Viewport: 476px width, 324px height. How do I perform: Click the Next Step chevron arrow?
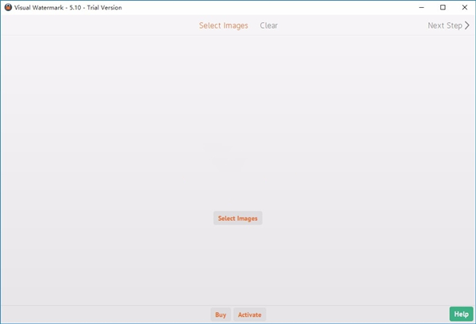coord(467,25)
